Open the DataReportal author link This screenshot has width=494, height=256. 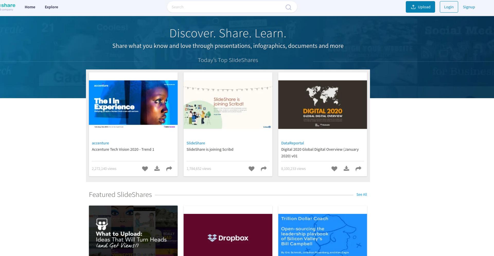(x=293, y=143)
